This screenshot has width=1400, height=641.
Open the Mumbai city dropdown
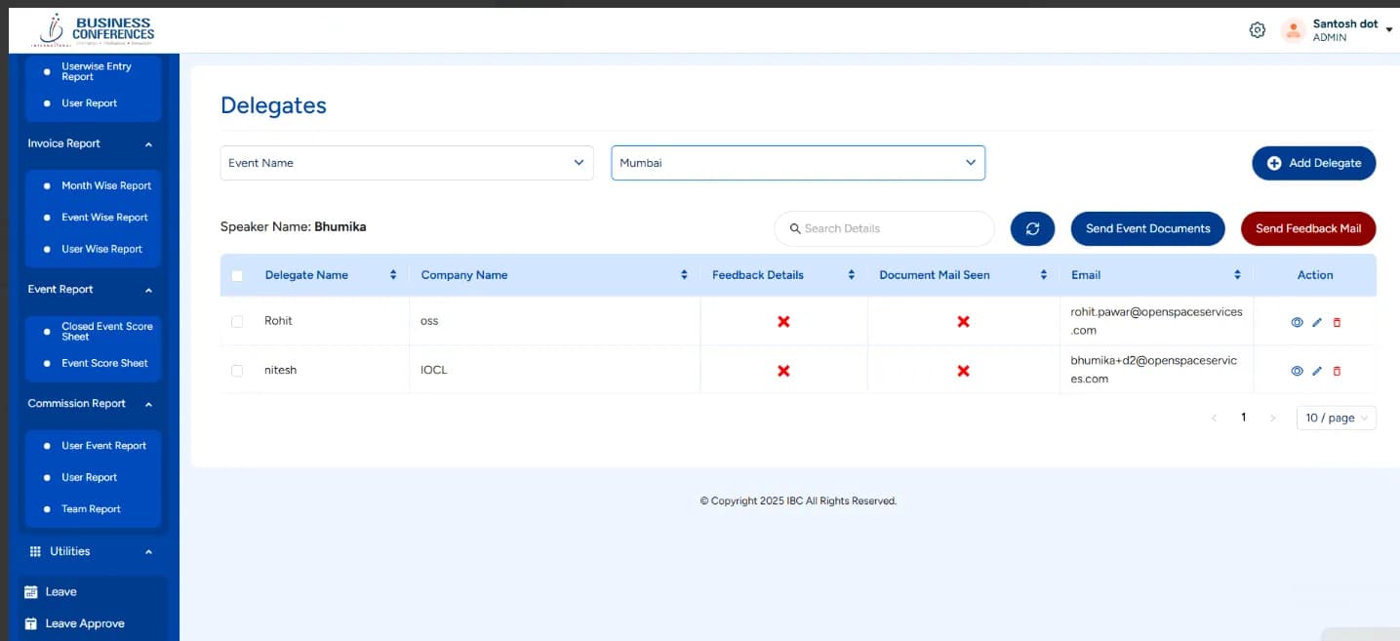tap(797, 163)
